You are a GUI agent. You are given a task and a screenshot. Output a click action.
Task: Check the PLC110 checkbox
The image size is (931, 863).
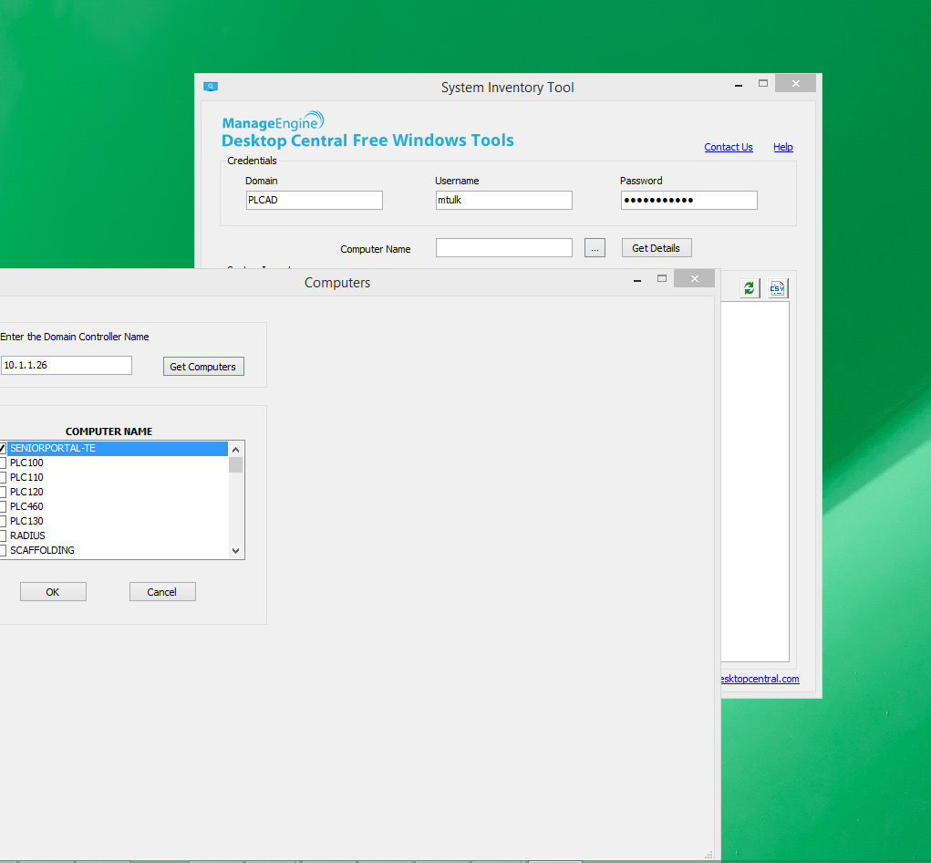3,477
